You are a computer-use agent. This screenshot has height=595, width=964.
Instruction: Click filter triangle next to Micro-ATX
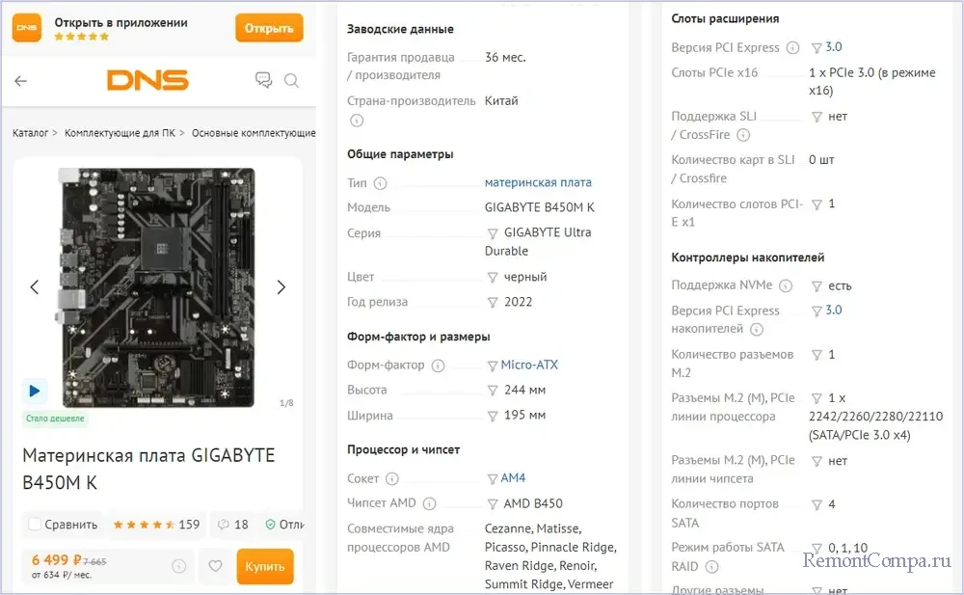coord(493,365)
